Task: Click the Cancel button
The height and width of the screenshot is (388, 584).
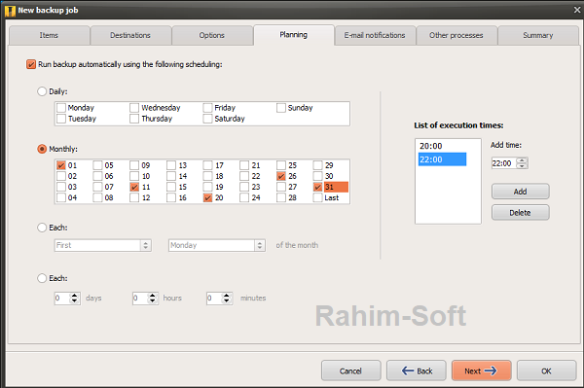Action: click(x=350, y=370)
